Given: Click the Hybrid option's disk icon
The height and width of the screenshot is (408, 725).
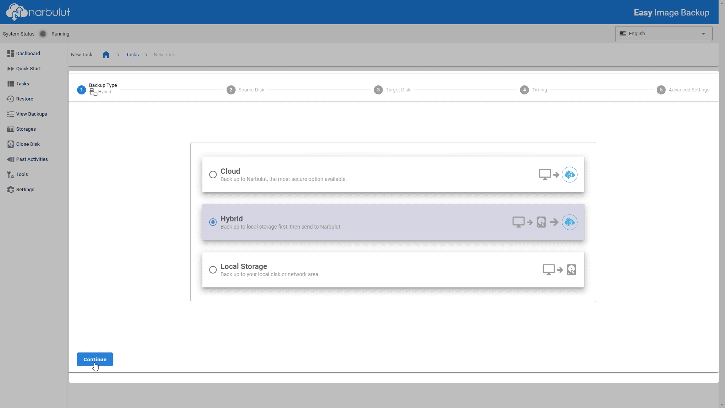Looking at the screenshot, I should (x=541, y=222).
